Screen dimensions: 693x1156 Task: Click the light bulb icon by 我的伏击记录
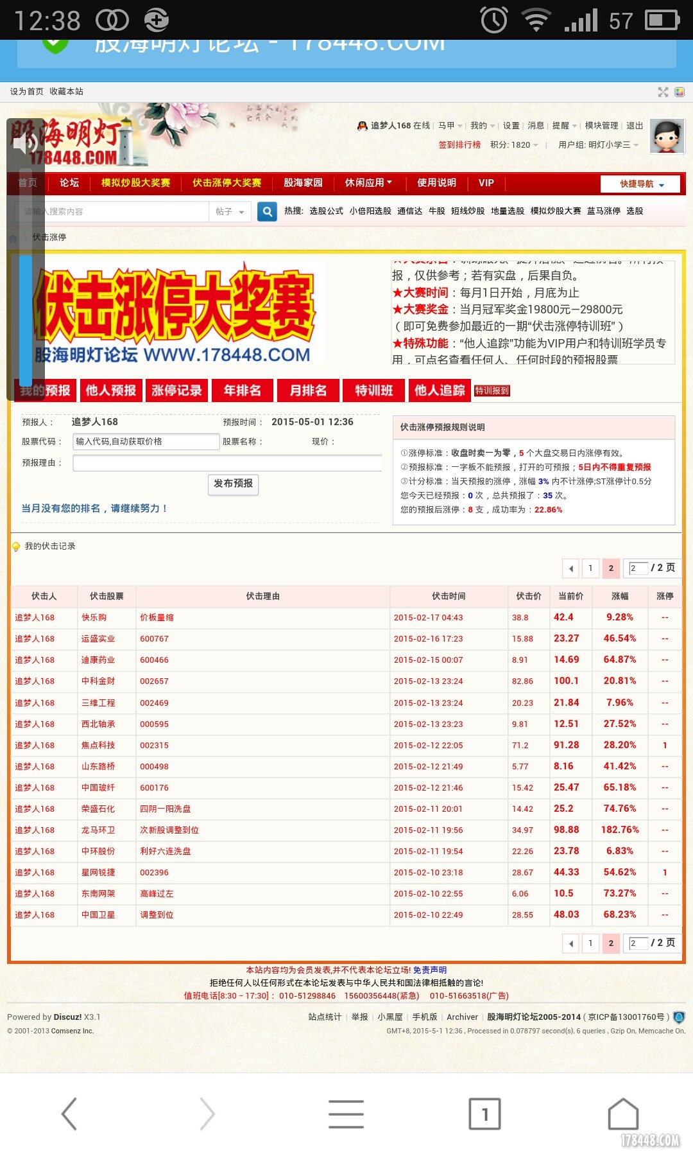click(x=16, y=547)
